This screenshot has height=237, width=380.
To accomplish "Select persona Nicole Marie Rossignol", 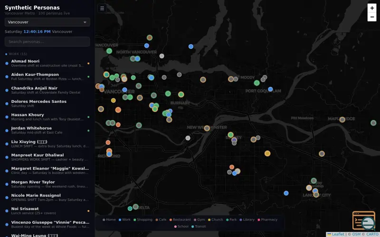I will [x=47, y=197].
